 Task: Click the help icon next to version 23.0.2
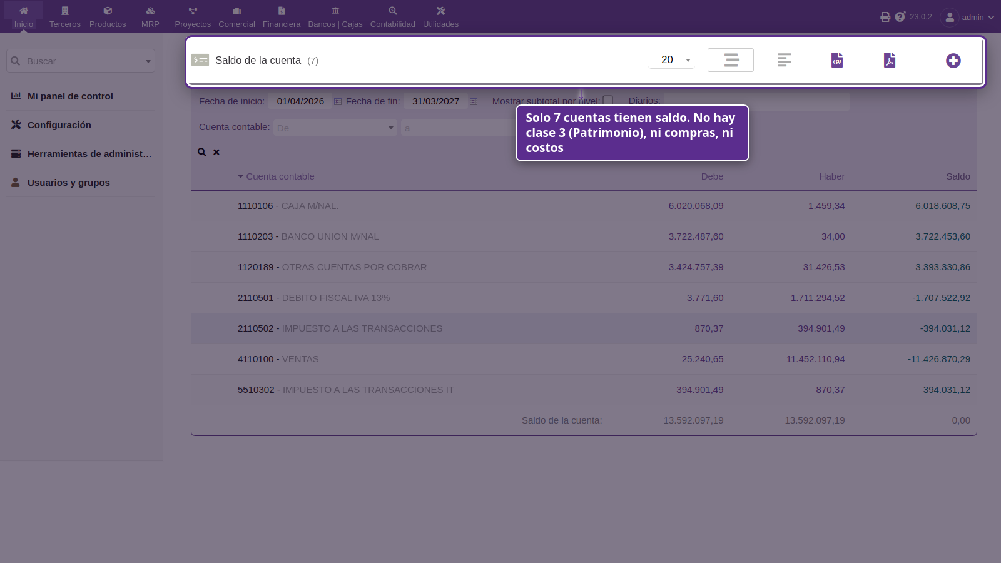pyautogui.click(x=900, y=17)
